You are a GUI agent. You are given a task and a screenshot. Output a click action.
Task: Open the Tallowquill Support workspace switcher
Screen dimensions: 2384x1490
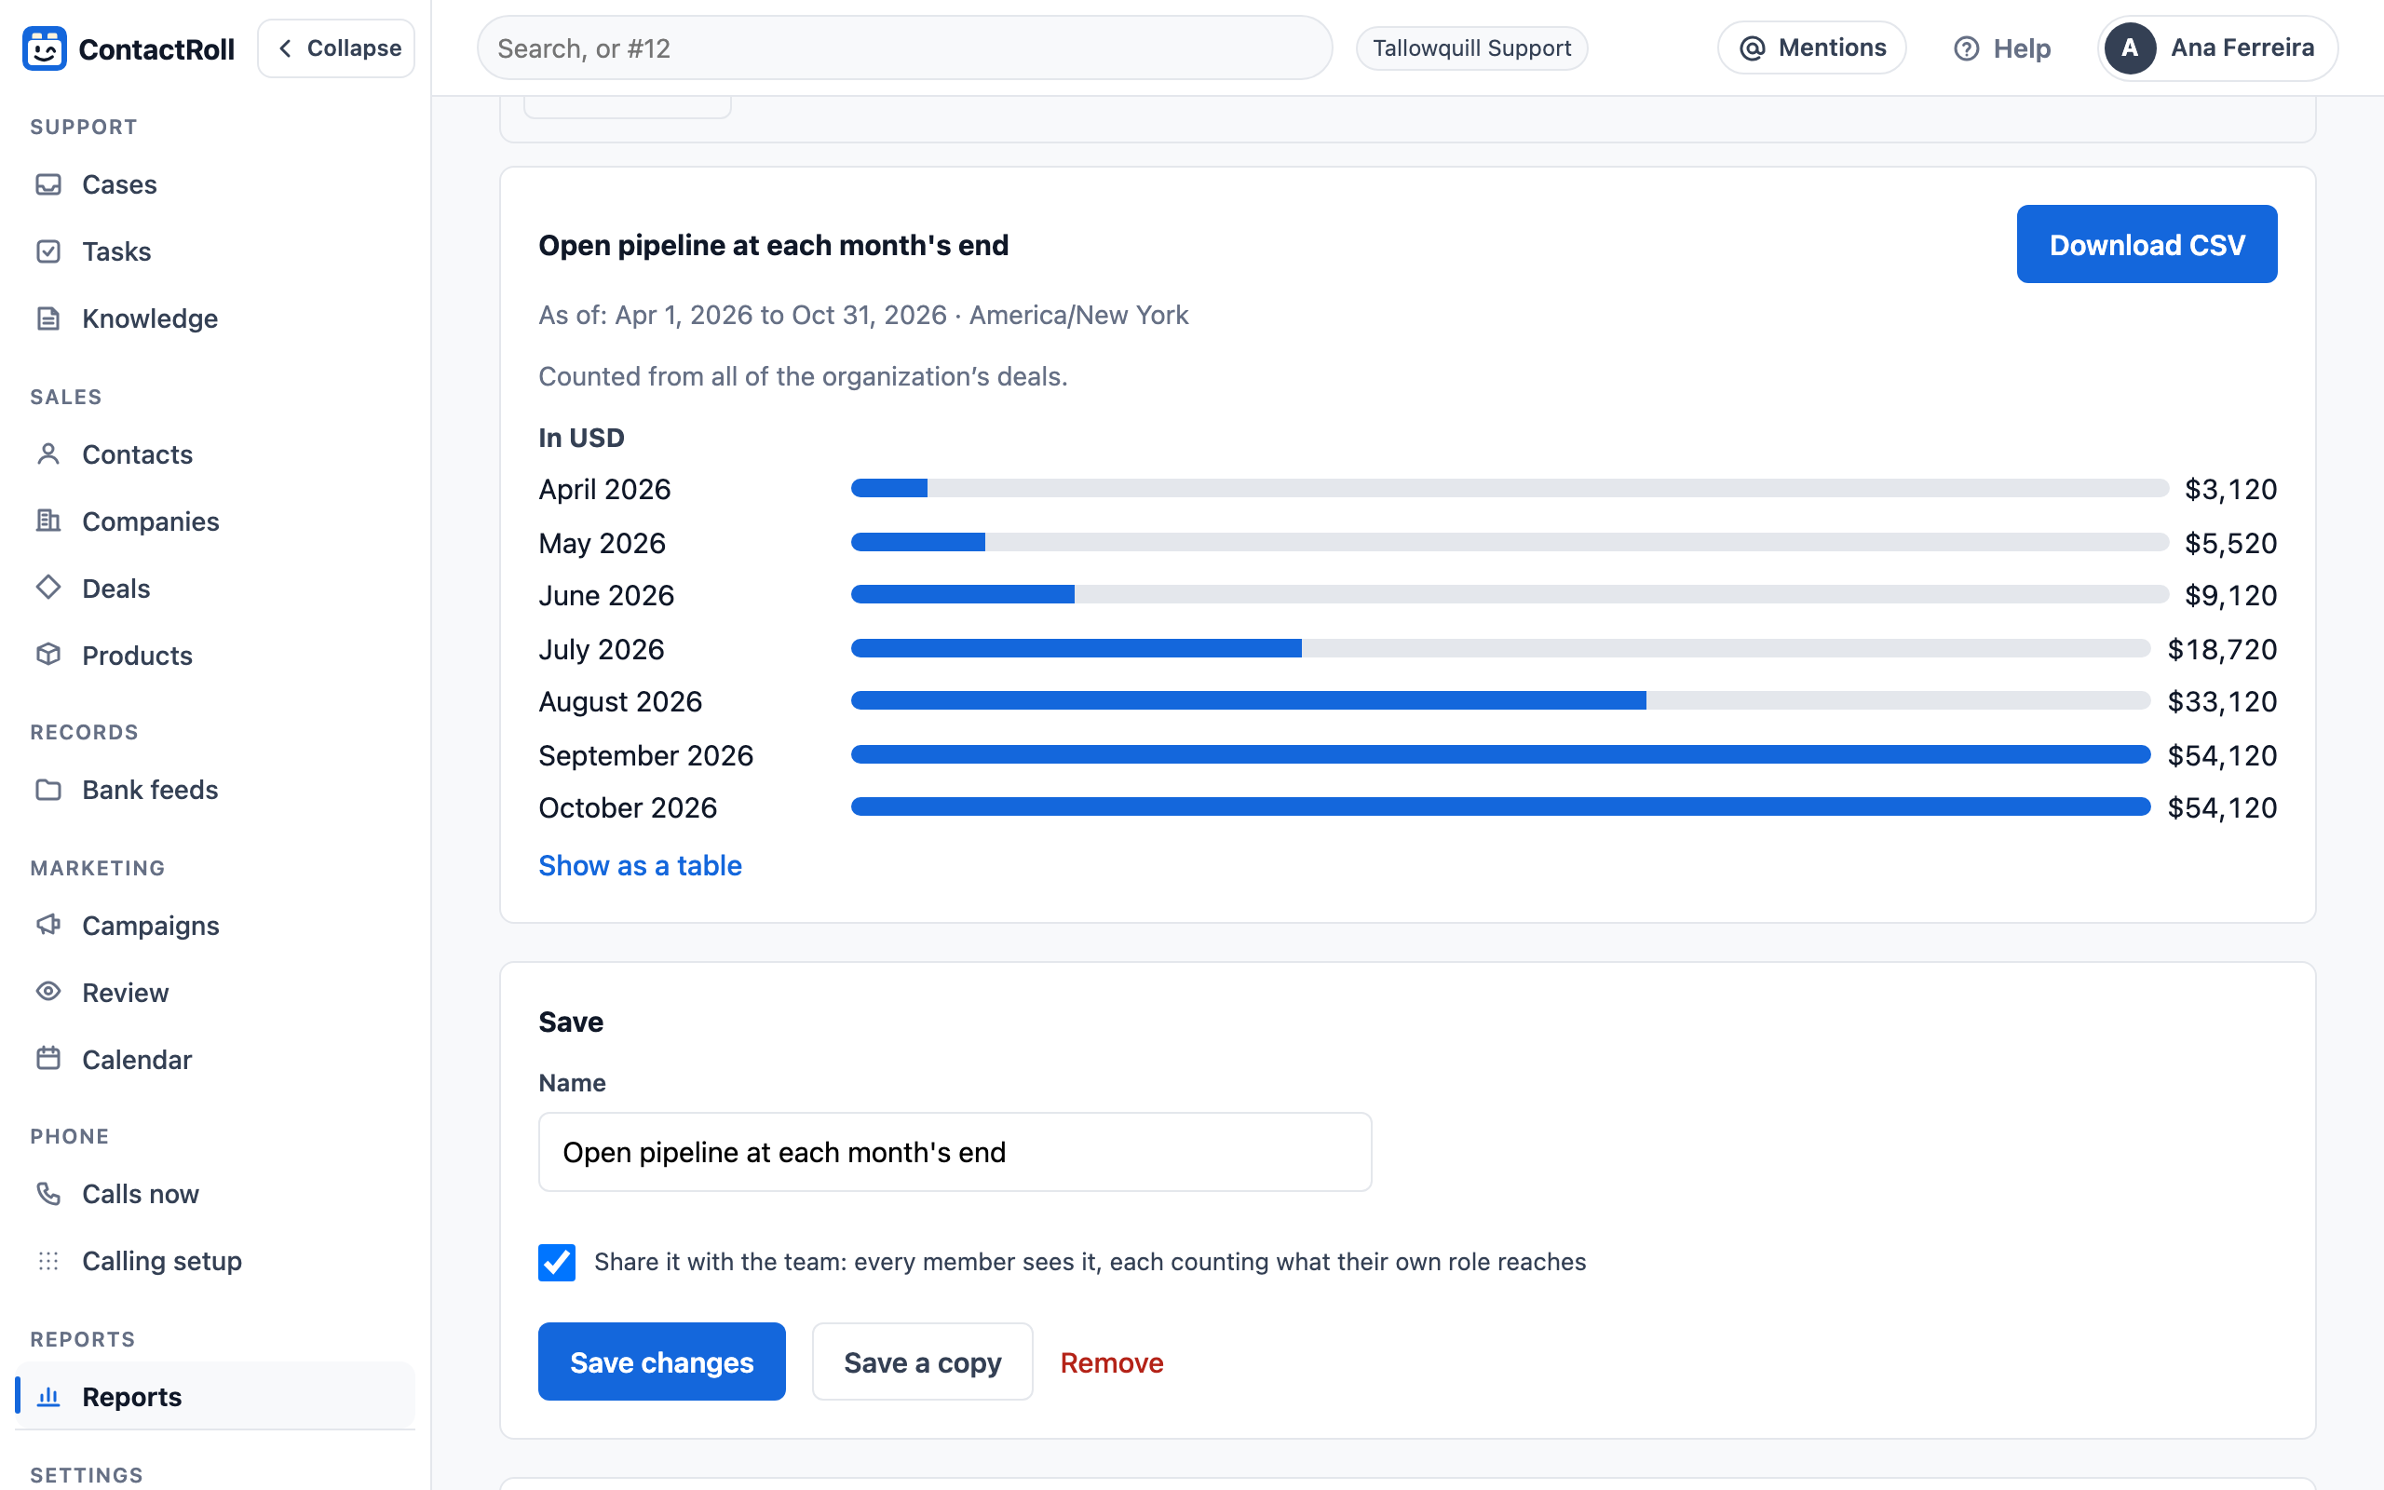(1471, 48)
